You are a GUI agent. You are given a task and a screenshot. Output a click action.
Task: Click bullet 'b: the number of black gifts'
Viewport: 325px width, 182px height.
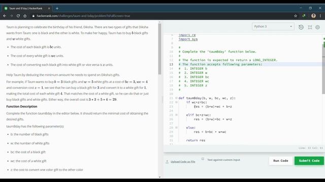29,134
